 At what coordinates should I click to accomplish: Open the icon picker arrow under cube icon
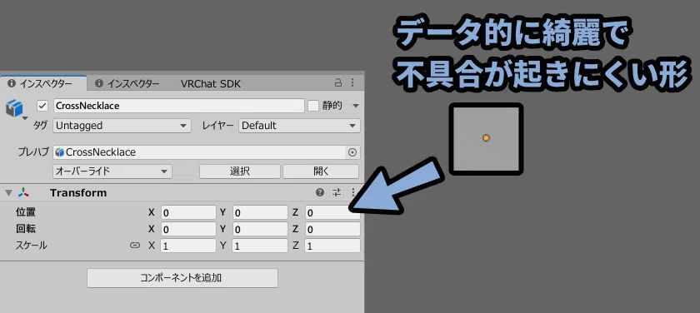[x=25, y=118]
